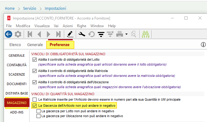Select GENERALE in side panel
The height and width of the screenshot is (122, 207).
[x=17, y=56]
